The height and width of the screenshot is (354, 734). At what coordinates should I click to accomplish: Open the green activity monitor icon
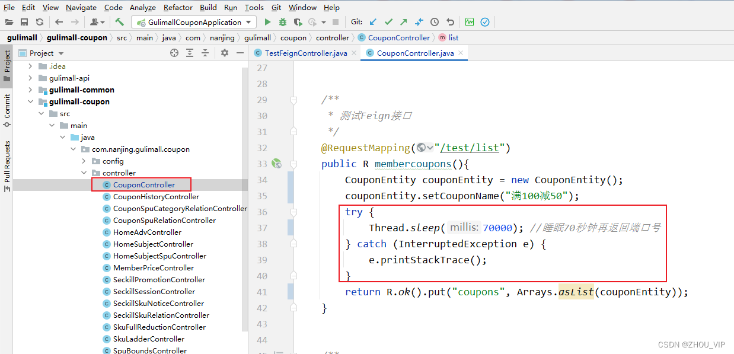tap(470, 22)
